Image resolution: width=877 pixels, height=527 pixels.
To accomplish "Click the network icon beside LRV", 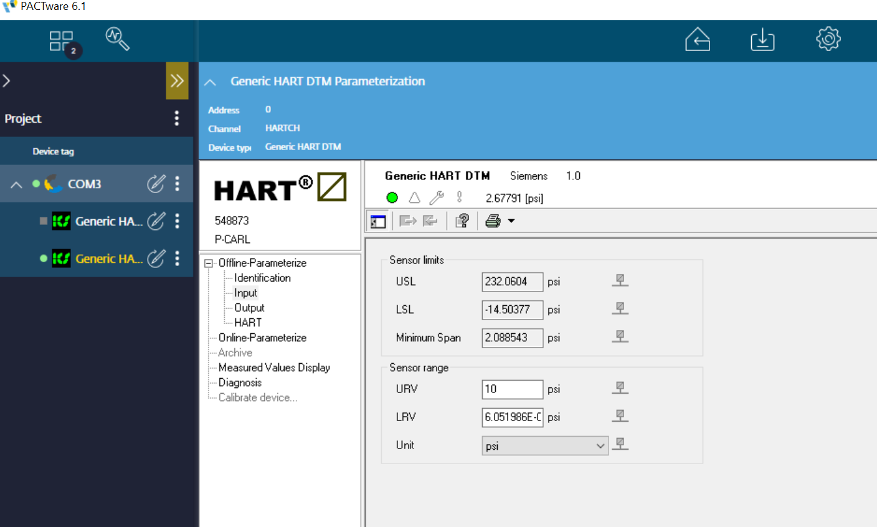I will [x=620, y=416].
